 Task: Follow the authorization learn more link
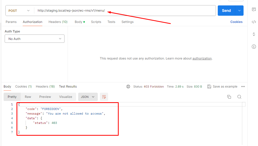pyautogui.click(x=202, y=58)
